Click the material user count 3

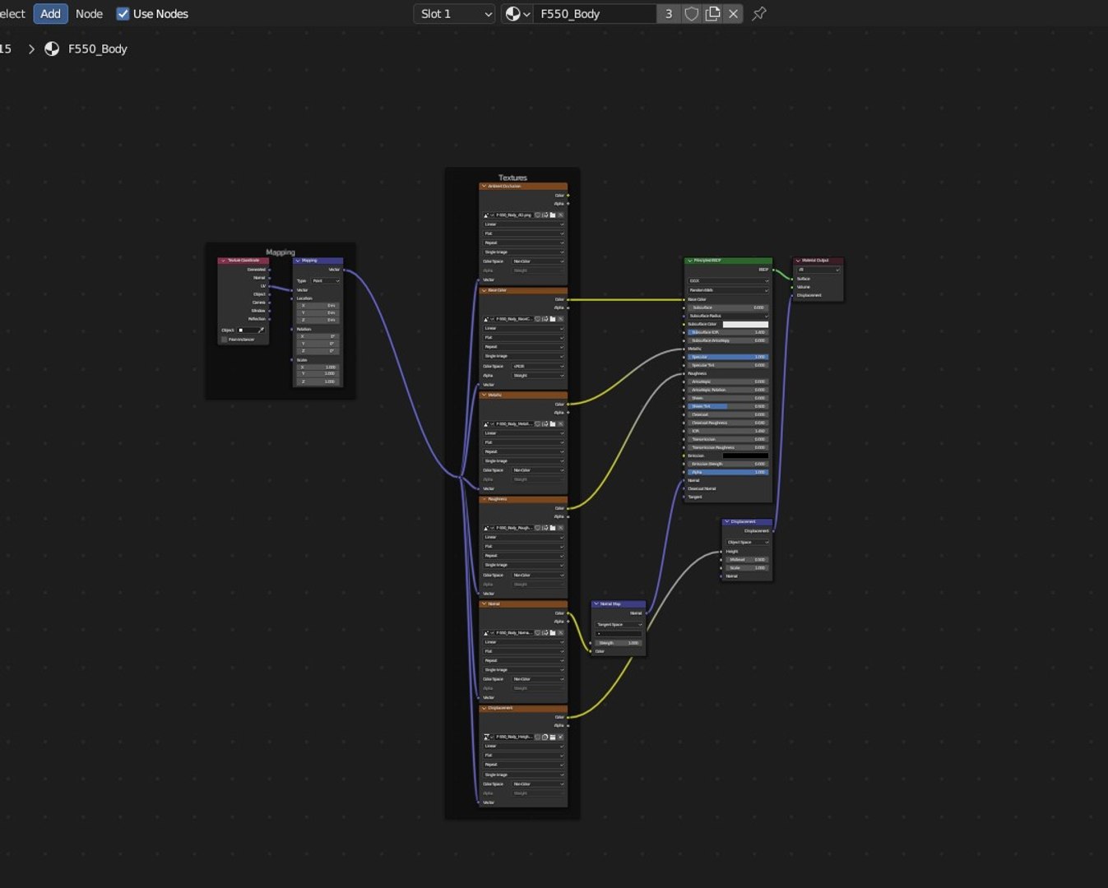pos(669,14)
